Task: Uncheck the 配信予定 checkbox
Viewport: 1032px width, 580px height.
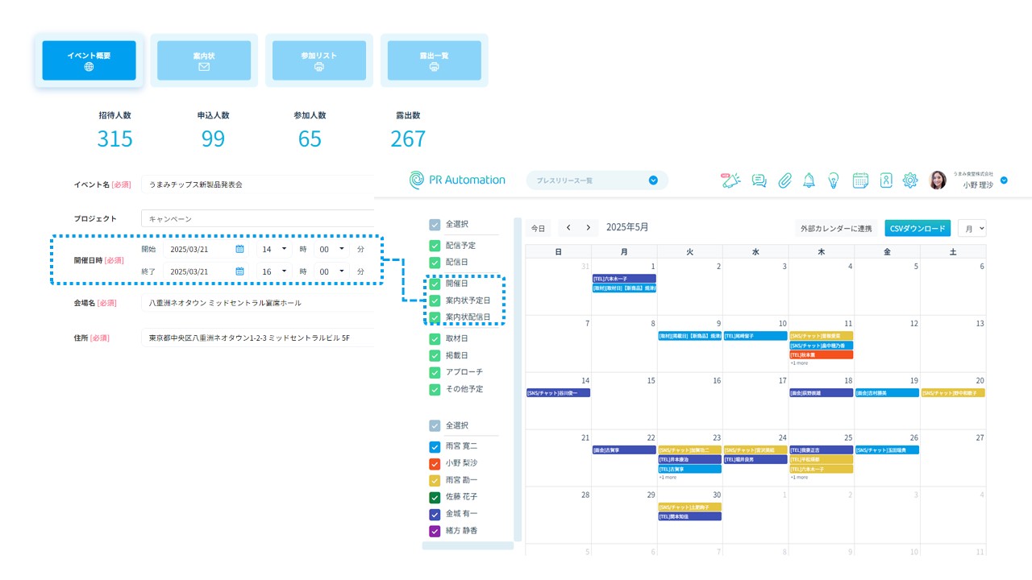Action: click(435, 246)
